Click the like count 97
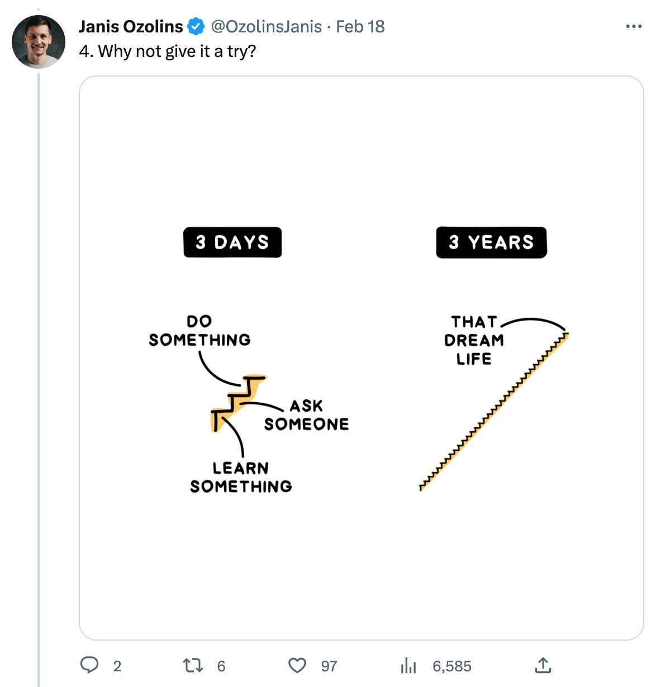Viewport: 656px width, 687px height. coord(329,666)
